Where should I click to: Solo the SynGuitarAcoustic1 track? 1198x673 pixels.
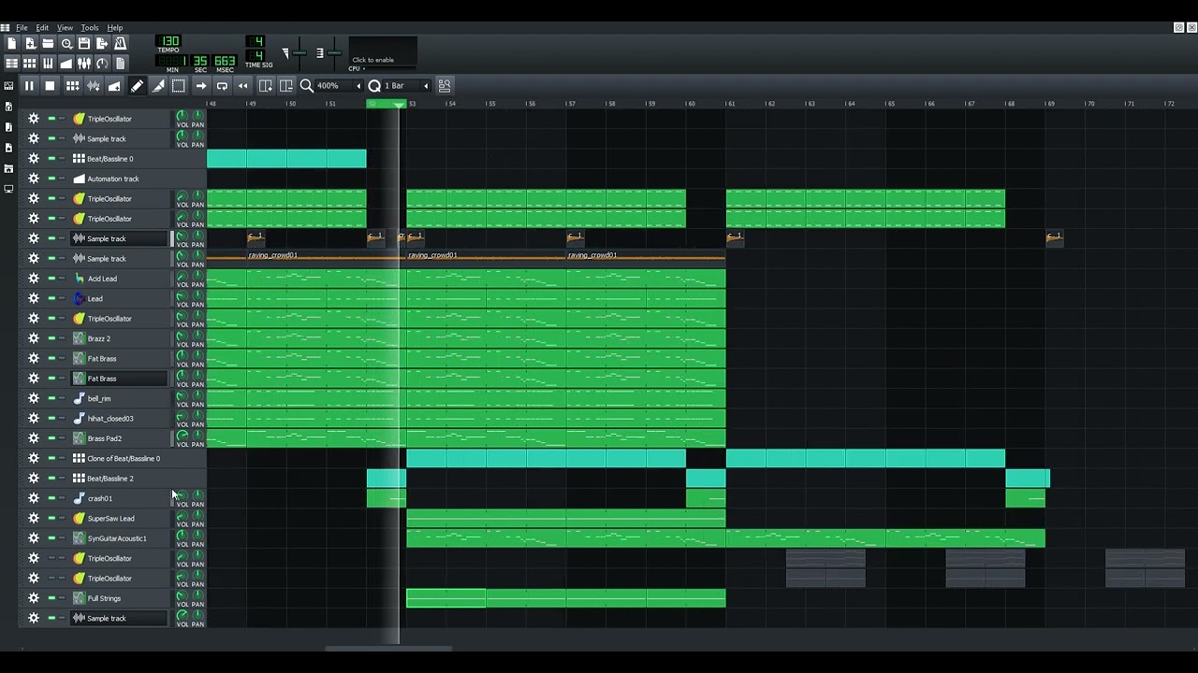pos(63,538)
